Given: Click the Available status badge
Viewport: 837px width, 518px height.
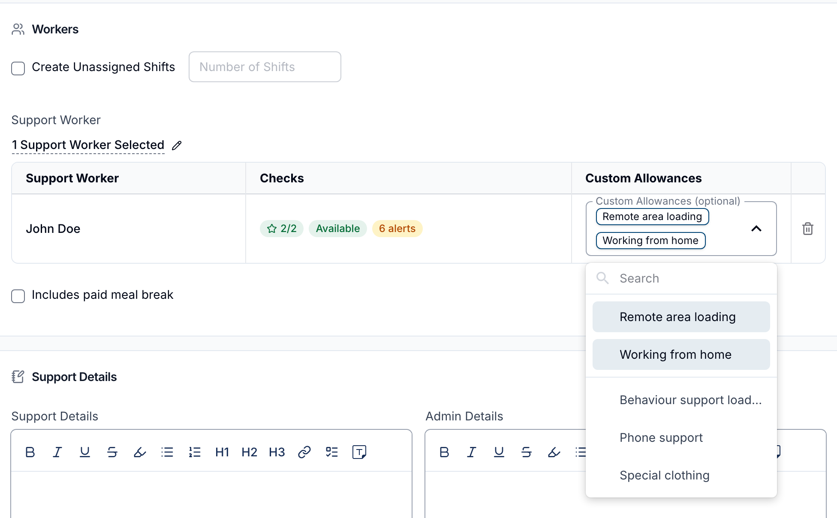Looking at the screenshot, I should point(338,229).
